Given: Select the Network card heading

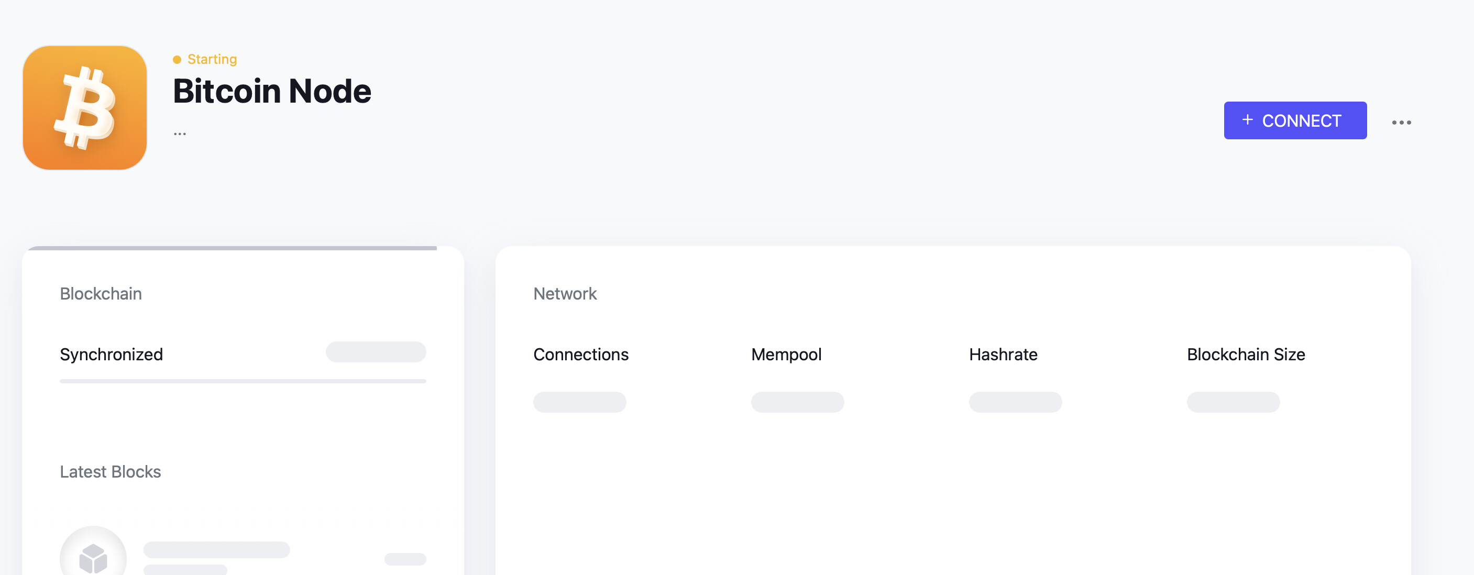Looking at the screenshot, I should pos(565,293).
